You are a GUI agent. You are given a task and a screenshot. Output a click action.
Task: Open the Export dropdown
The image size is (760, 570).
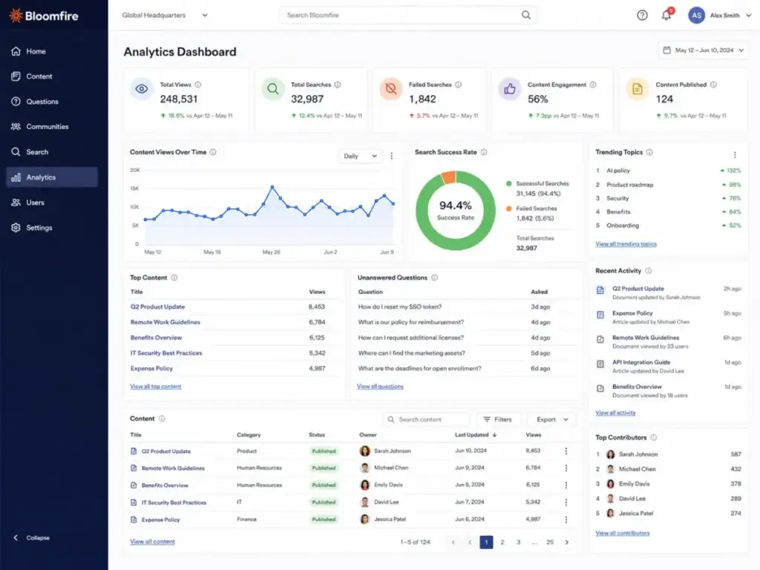click(551, 420)
